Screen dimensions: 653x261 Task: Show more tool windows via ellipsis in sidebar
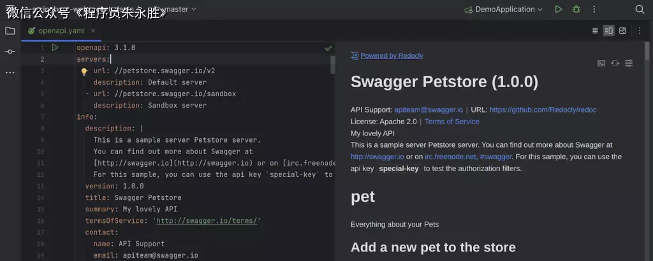[10, 73]
